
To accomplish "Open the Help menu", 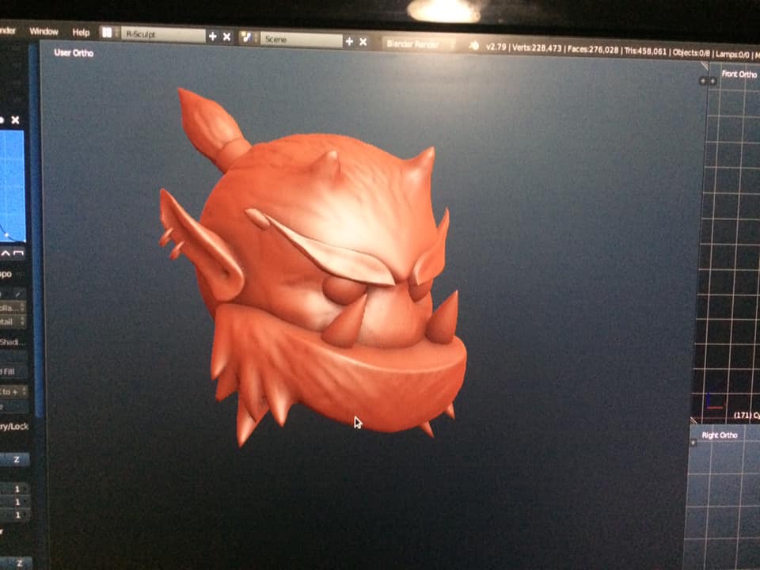I will [x=81, y=32].
